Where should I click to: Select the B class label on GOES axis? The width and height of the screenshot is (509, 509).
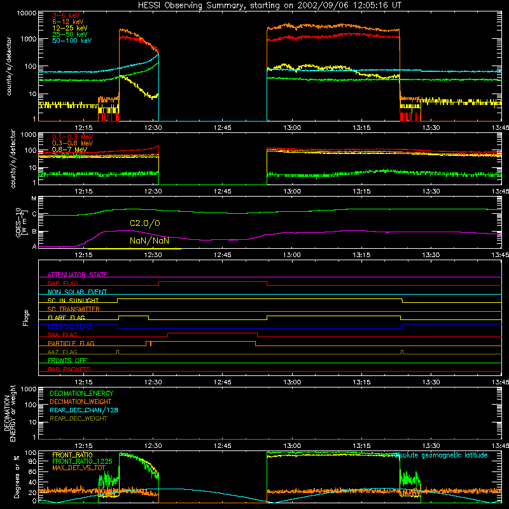pos(34,232)
